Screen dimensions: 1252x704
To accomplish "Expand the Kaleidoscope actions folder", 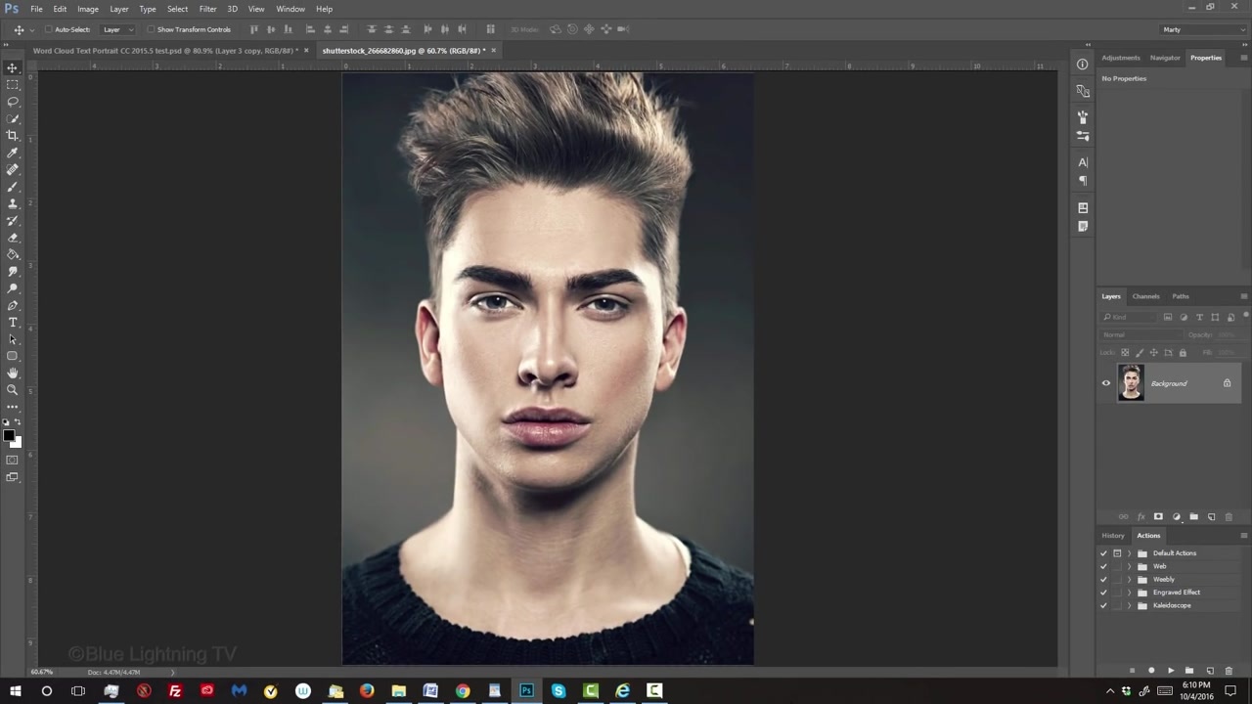I will pos(1130,606).
